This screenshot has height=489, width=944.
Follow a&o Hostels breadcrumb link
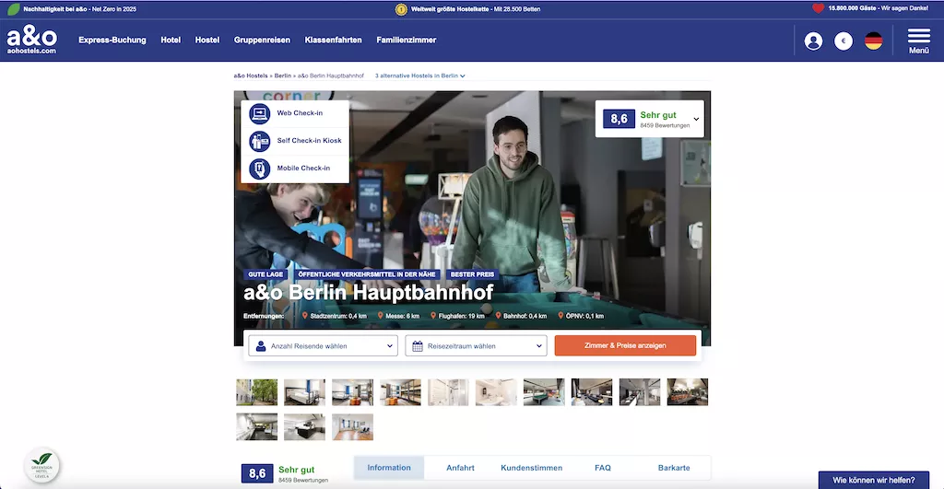point(251,76)
